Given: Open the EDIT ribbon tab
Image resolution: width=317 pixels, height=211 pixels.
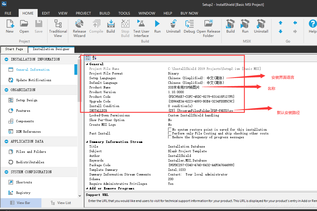Looking at the screenshot, I should [x=46, y=13].
